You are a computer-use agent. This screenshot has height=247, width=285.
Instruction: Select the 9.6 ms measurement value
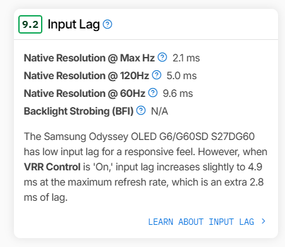coord(178,94)
